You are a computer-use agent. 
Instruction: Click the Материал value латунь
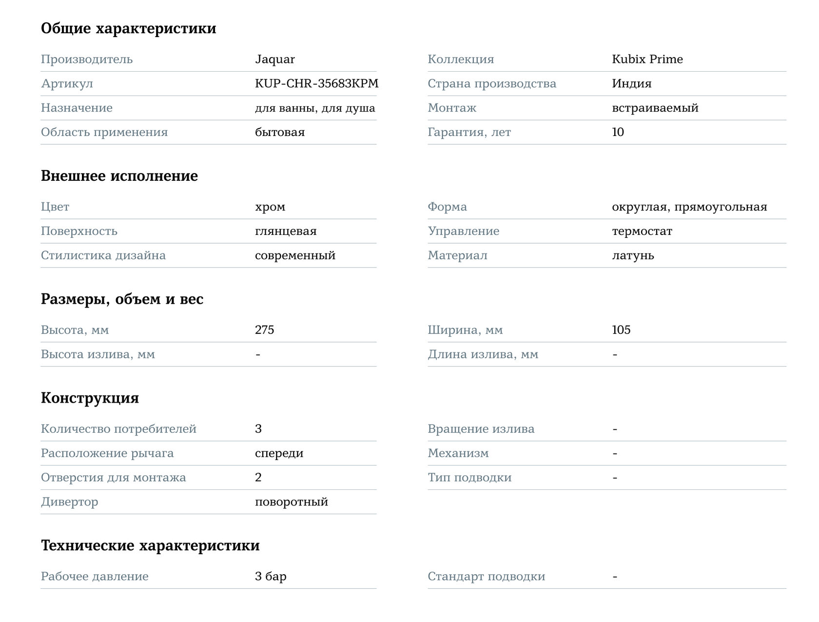point(633,256)
